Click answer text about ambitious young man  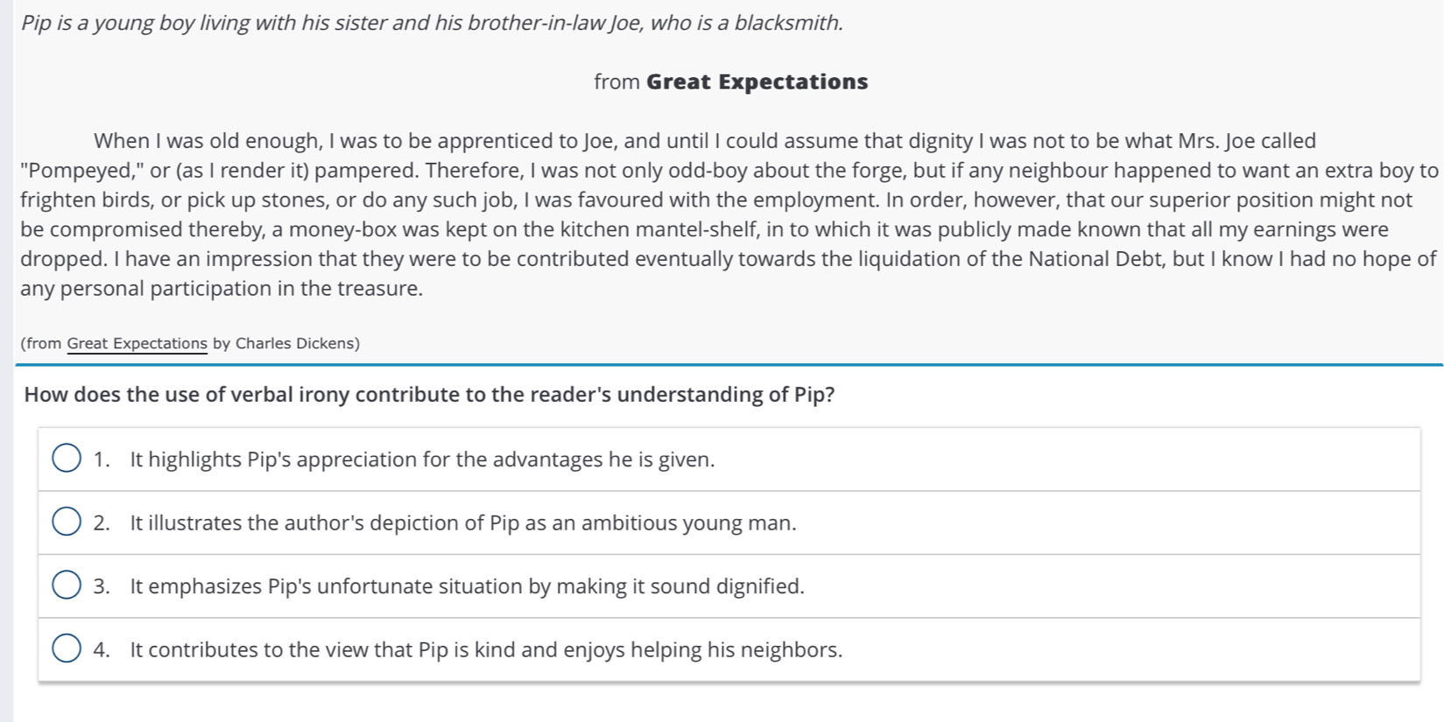pos(463,523)
